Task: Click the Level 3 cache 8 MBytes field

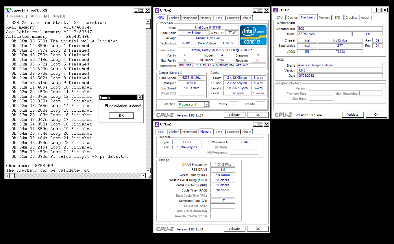Action: 237,93
